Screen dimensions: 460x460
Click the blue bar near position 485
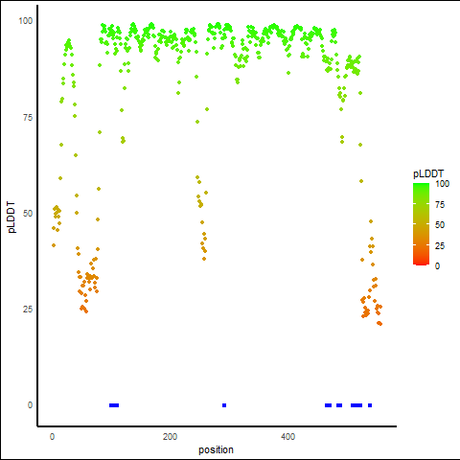[x=339, y=405]
